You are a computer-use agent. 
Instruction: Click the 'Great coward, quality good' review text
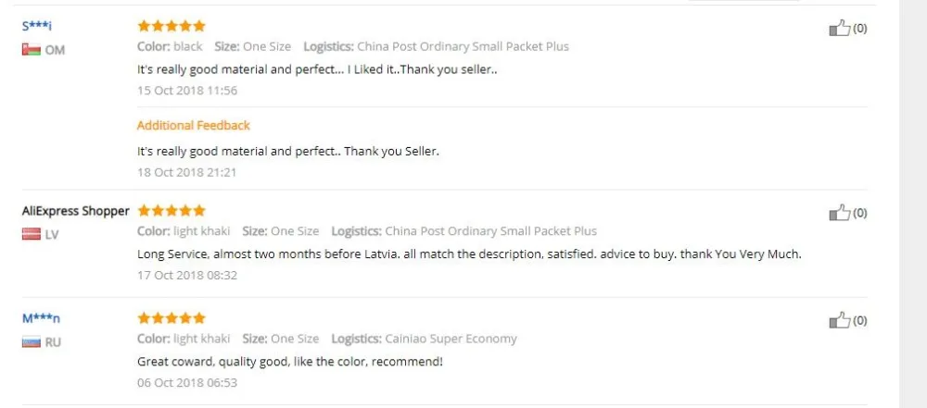click(x=289, y=362)
